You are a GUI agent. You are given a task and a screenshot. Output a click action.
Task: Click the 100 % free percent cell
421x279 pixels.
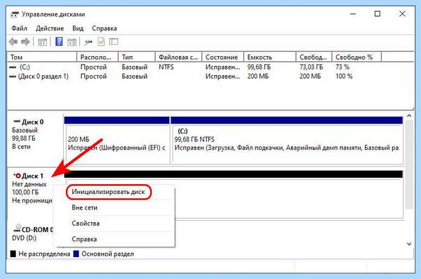click(x=344, y=77)
